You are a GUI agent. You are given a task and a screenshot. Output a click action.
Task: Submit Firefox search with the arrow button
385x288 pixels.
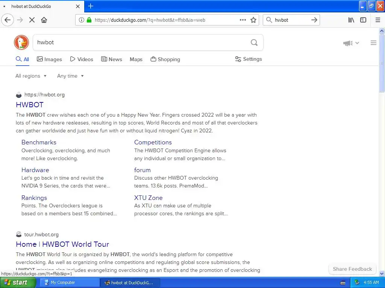314,20
